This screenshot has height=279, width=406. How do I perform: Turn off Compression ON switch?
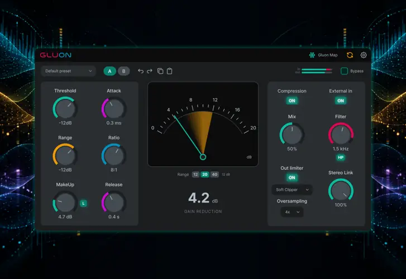(x=292, y=100)
